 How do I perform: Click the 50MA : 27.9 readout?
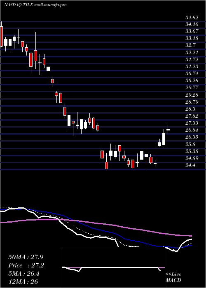coord(26,257)
